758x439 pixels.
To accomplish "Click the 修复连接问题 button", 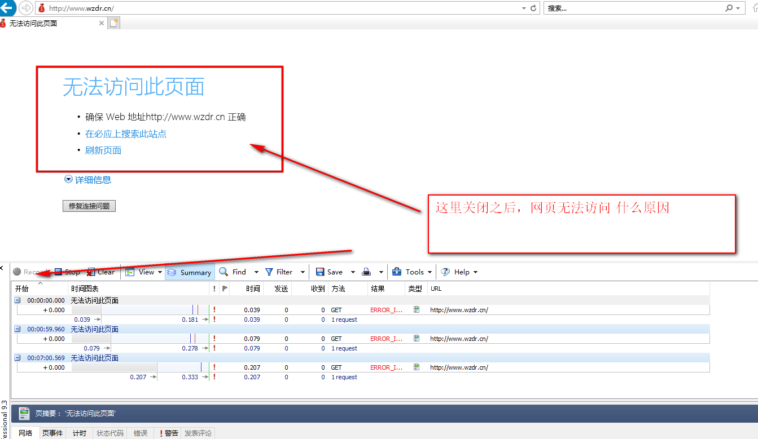I will click(89, 206).
